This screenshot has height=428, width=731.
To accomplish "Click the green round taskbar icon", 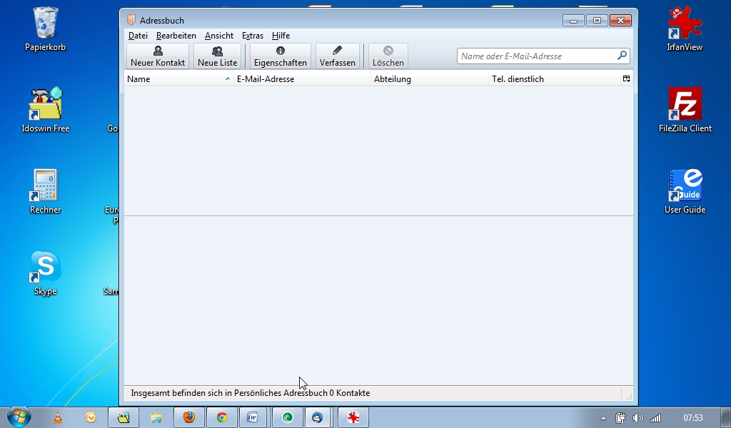I will click(x=288, y=417).
